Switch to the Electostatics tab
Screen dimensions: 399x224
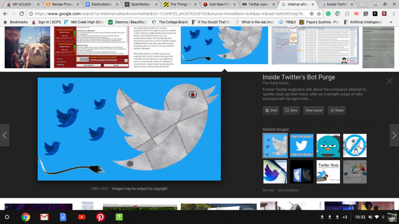point(102,4)
